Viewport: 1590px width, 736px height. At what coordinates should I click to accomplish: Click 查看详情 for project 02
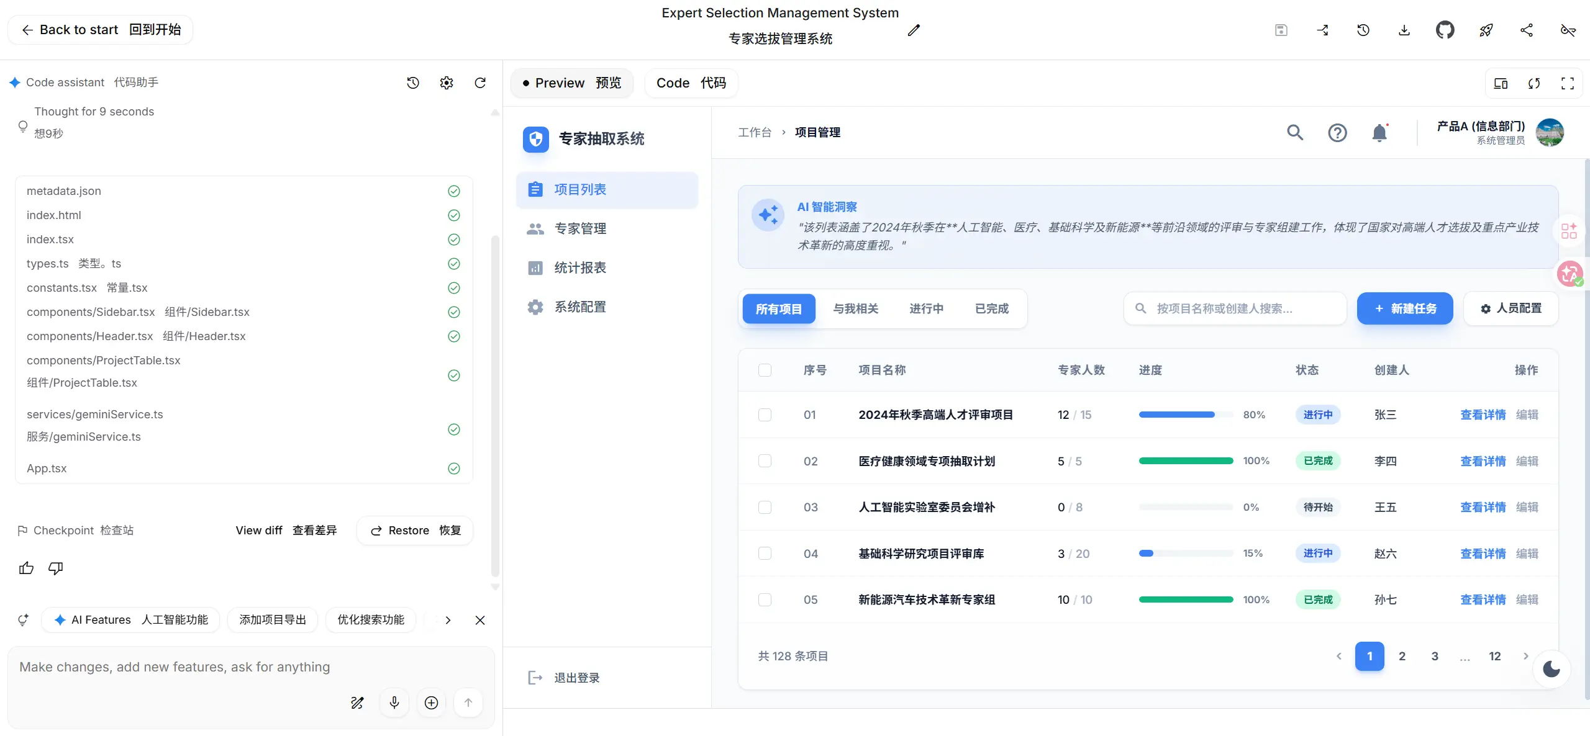pyautogui.click(x=1483, y=461)
